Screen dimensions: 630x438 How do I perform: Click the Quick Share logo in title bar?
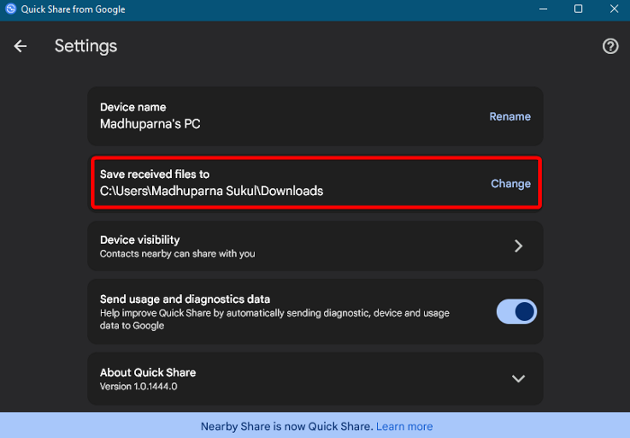pos(11,9)
